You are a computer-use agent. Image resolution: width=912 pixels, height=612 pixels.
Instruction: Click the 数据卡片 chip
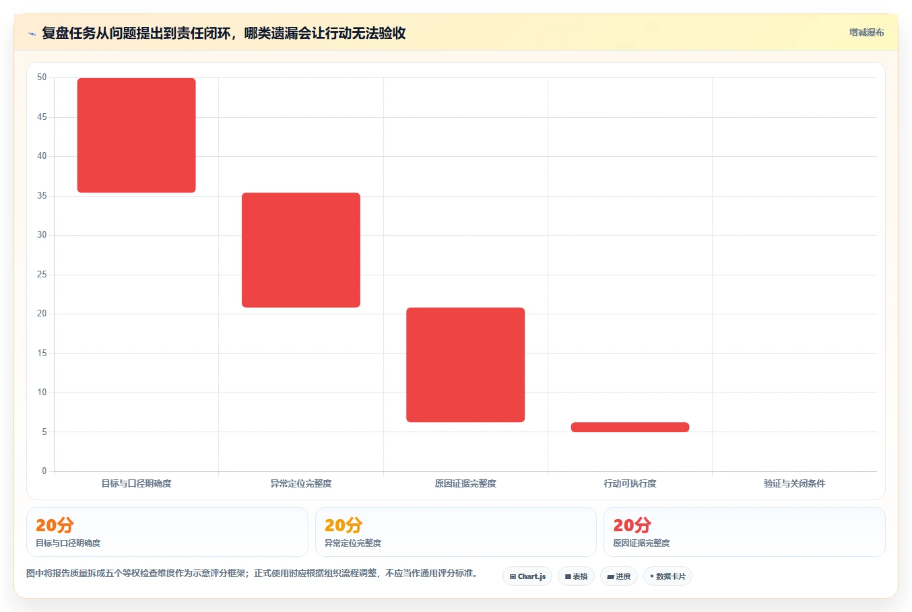pos(667,576)
